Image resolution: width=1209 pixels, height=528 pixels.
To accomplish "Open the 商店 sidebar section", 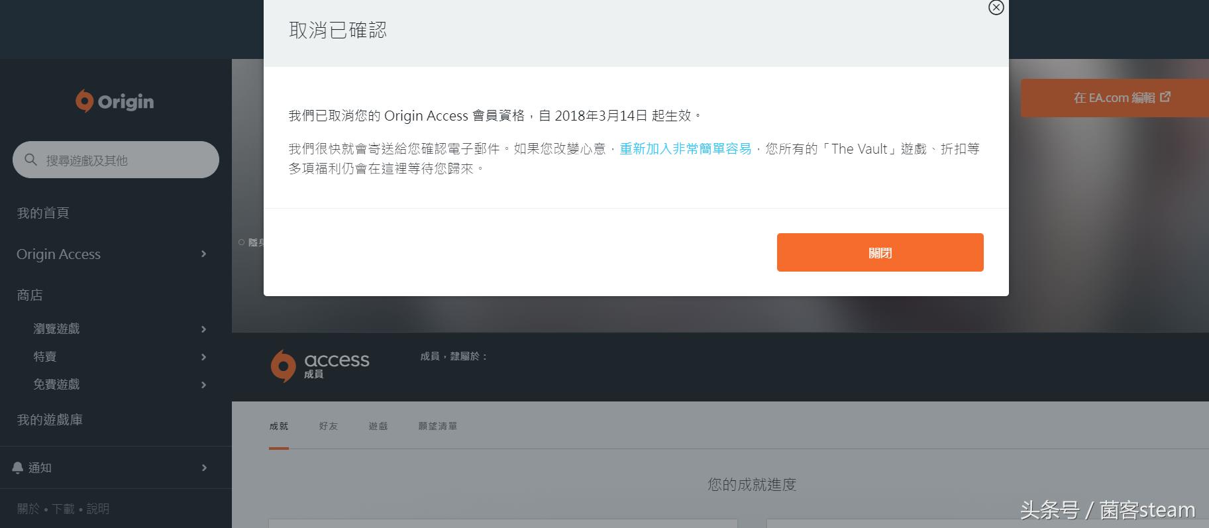I will click(x=30, y=295).
